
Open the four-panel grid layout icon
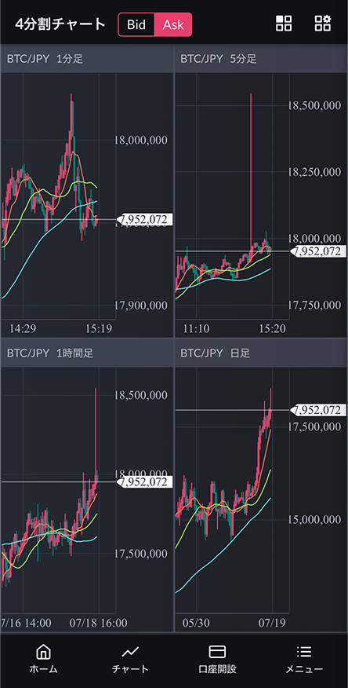pyautogui.click(x=284, y=24)
